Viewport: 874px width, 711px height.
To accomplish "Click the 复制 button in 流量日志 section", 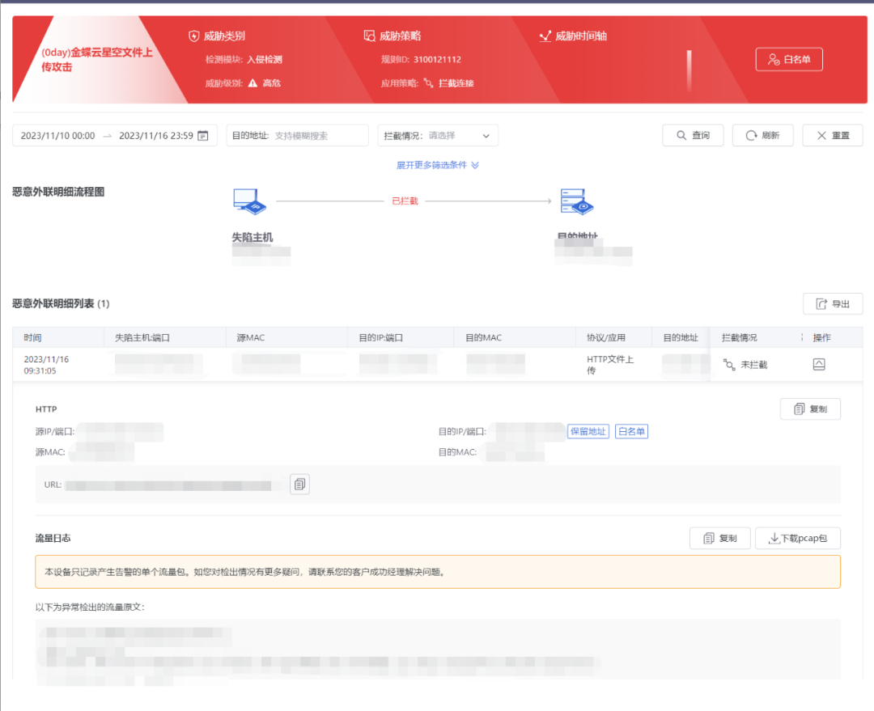I will [719, 538].
